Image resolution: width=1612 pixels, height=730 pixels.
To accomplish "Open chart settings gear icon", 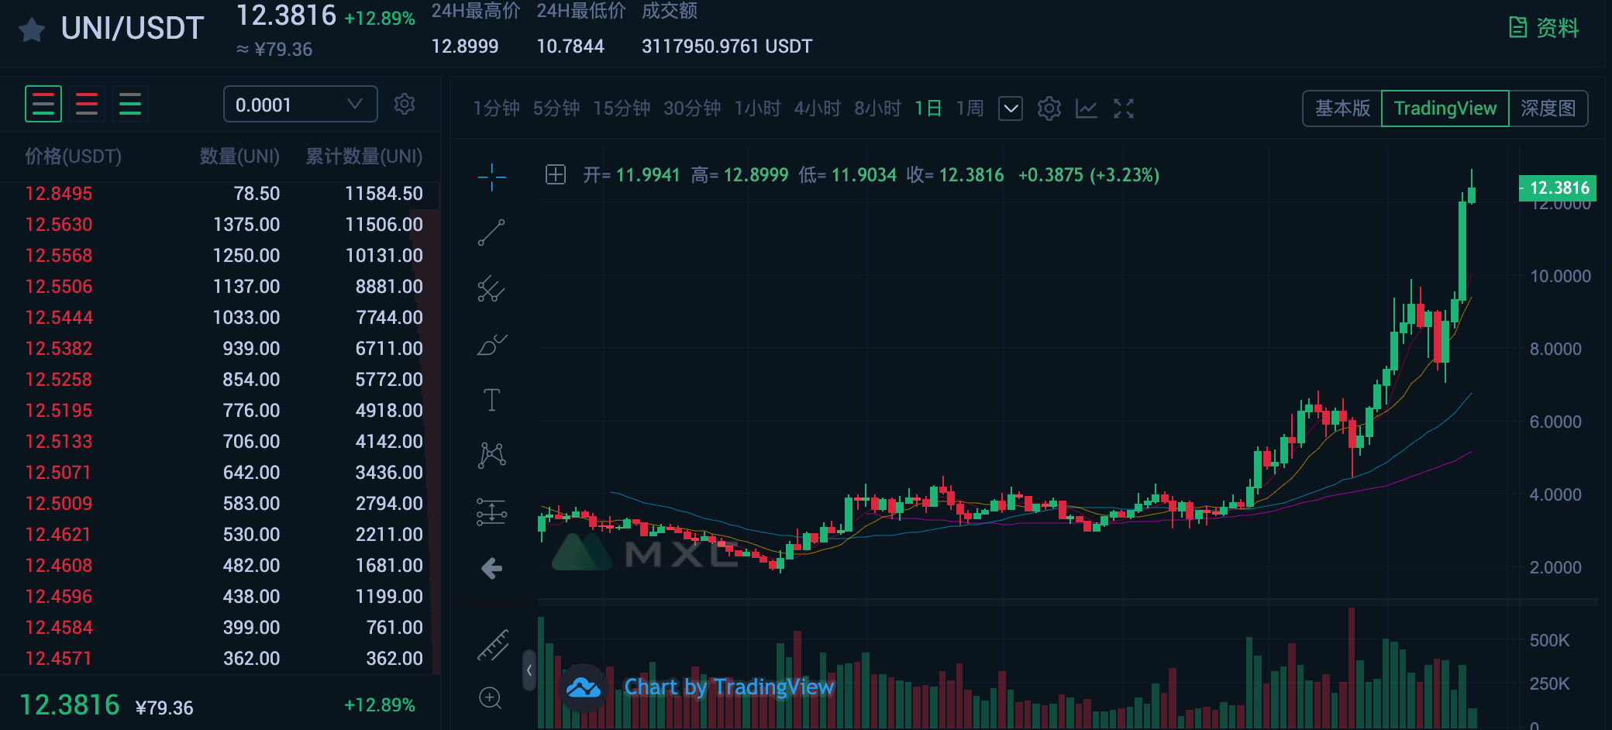I will (x=1049, y=108).
